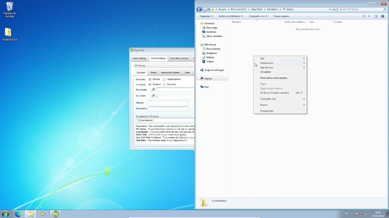The height and width of the screenshot is (218, 389).
Task: Select Grupo en el hogar in sidebar
Action: tap(214, 70)
